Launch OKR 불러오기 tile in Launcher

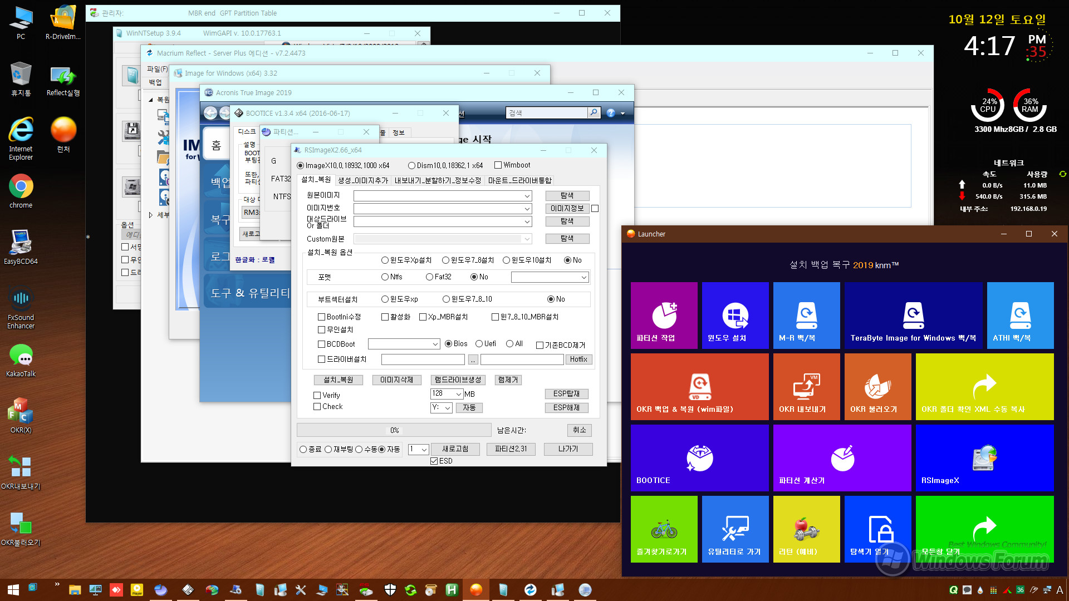coord(877,386)
